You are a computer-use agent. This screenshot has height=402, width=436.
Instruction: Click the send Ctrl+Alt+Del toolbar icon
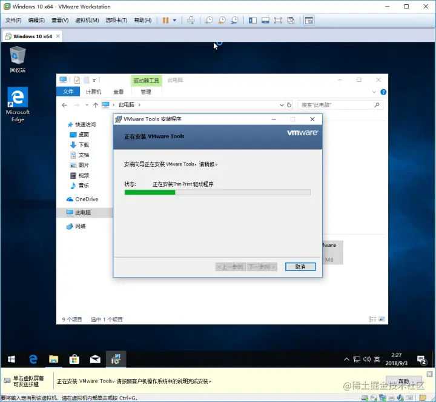(191, 21)
